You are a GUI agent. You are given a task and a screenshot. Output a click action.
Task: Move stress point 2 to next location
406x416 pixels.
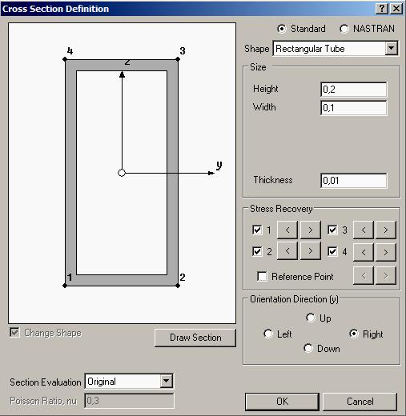311,251
